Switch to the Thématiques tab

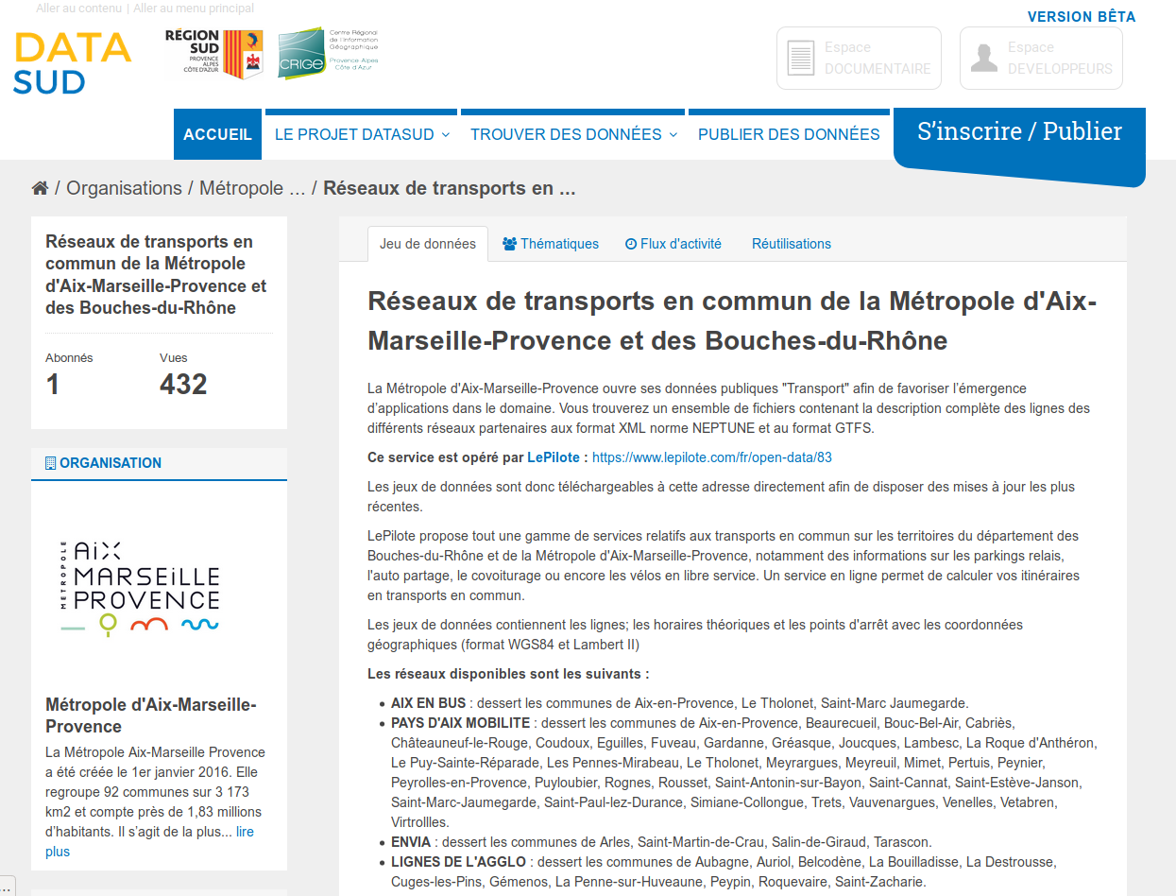tap(551, 244)
